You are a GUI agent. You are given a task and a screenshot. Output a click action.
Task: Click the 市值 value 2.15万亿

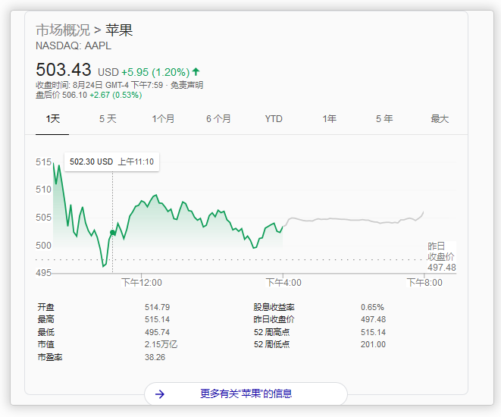161,344
